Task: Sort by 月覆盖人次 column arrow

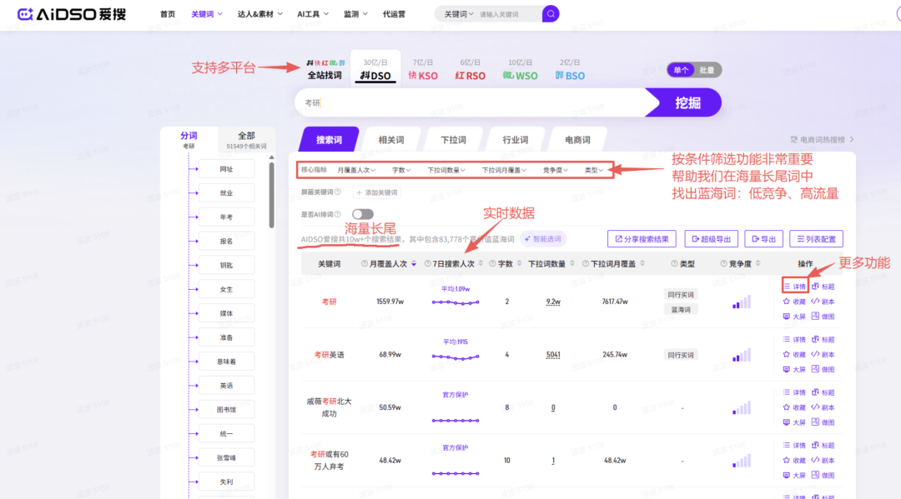Action: [x=414, y=264]
